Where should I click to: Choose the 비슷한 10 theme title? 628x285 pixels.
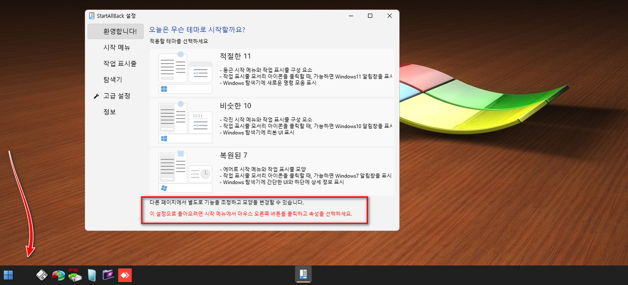click(235, 106)
